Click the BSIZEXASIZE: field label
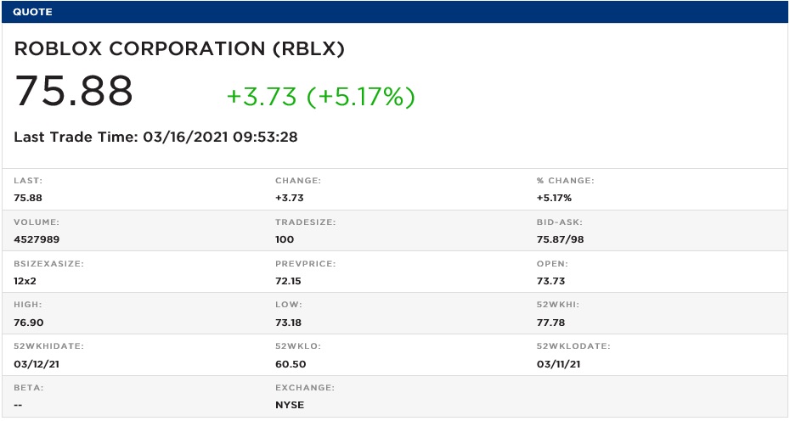This screenshot has height=421, width=790. [49, 264]
